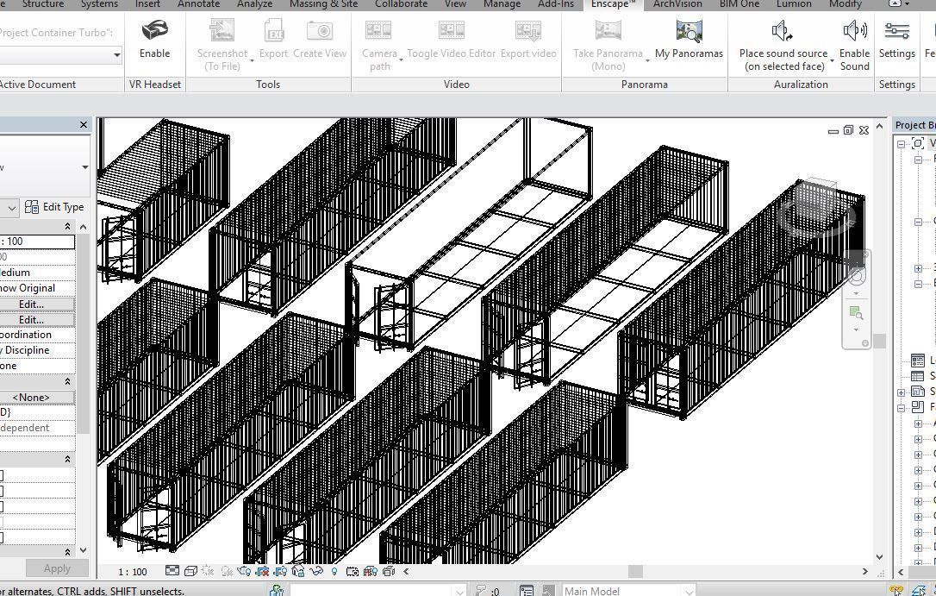Collapse the Views node in Project Browser

pos(902,143)
